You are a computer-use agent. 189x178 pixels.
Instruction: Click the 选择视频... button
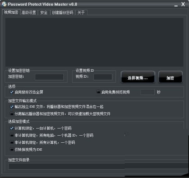[x=138, y=77]
